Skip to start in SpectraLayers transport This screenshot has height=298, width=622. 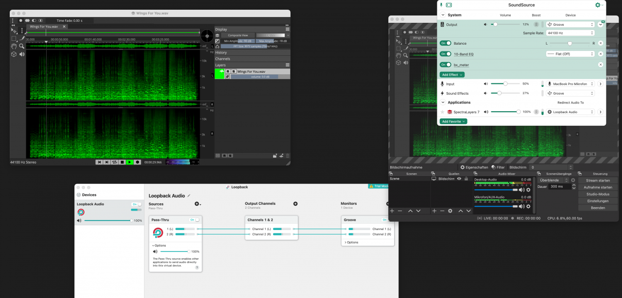pyautogui.click(x=99, y=162)
